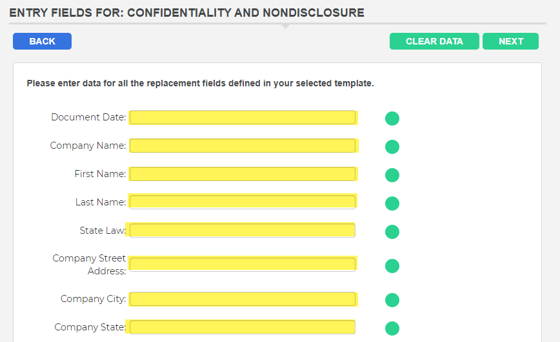Click the green circle beside Company State
This screenshot has width=560, height=342.
pyautogui.click(x=392, y=328)
